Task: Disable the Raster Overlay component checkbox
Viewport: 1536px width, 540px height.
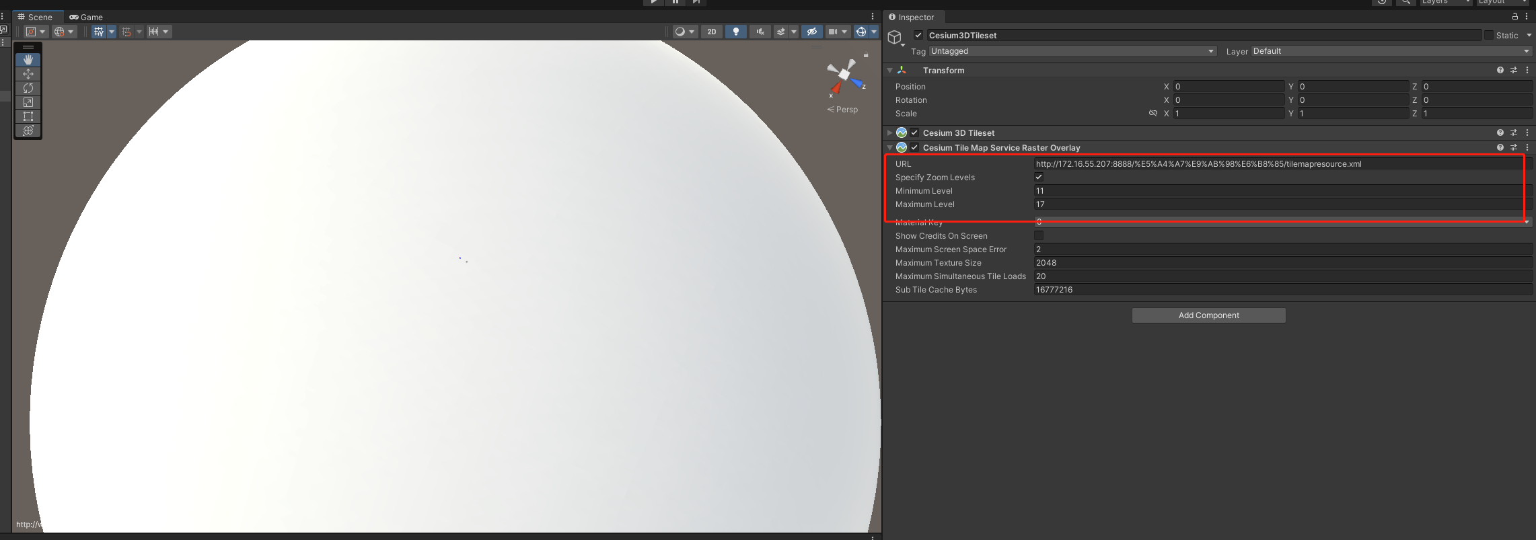Action: tap(914, 147)
